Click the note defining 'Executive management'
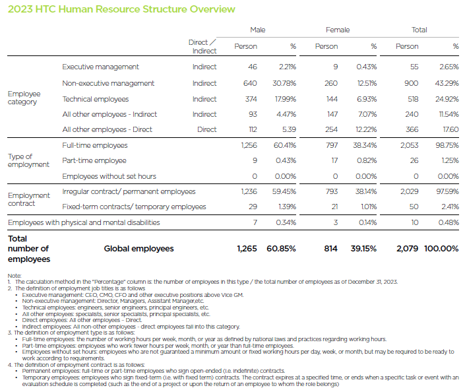The image size is (465, 390). click(133, 295)
